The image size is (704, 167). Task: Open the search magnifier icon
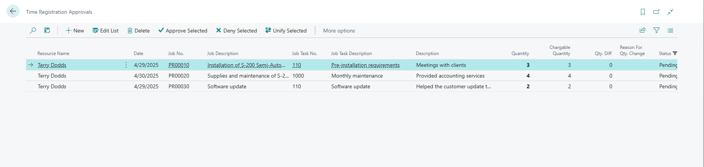(33, 31)
